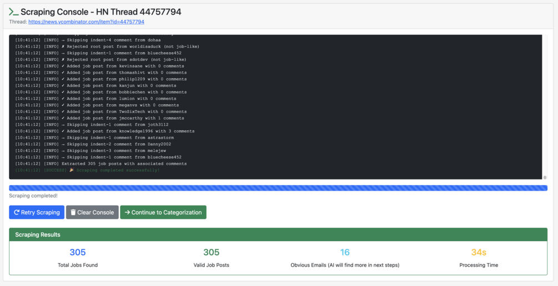Click the green SUCCESS scraping completed log line

click(88, 170)
